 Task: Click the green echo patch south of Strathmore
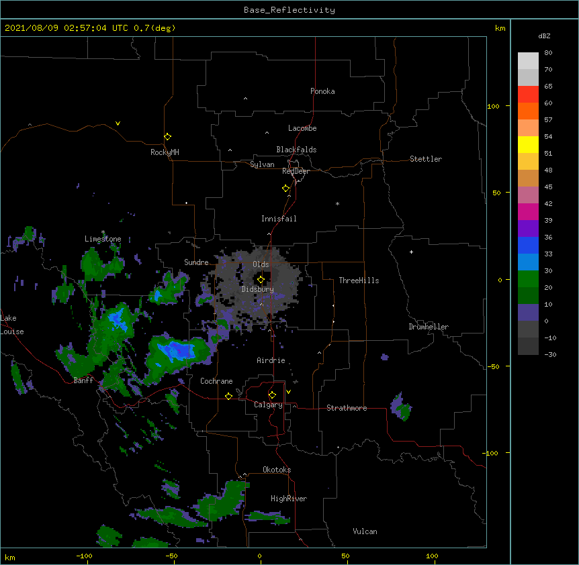tap(401, 407)
